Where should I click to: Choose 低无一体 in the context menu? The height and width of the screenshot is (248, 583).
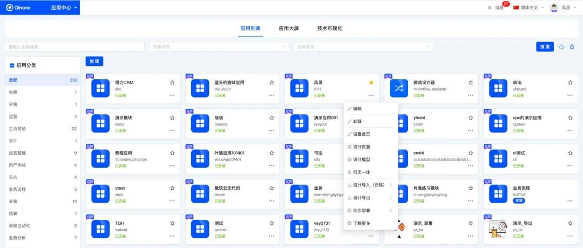point(370,173)
